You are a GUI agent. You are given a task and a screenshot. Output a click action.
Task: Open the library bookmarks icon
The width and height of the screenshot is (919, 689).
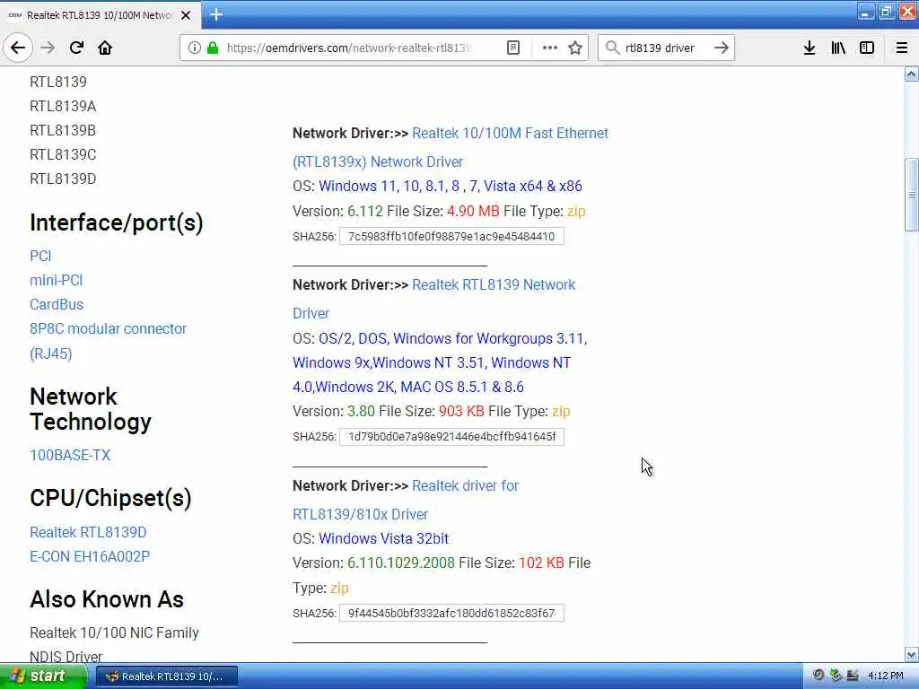click(838, 48)
